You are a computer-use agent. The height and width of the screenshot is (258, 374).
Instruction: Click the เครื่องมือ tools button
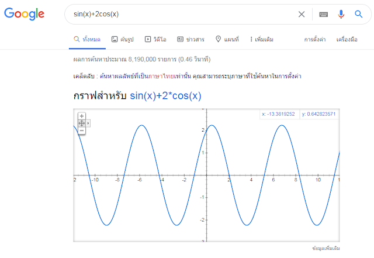347,40
